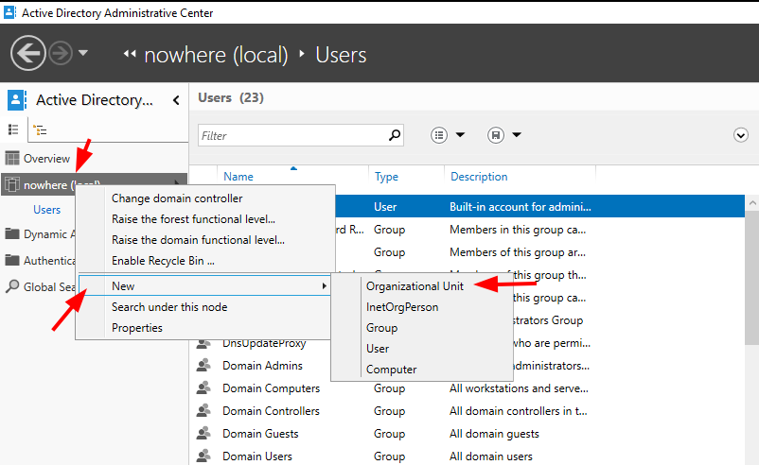Click the DnsUpdateProxy group icon

click(x=203, y=344)
